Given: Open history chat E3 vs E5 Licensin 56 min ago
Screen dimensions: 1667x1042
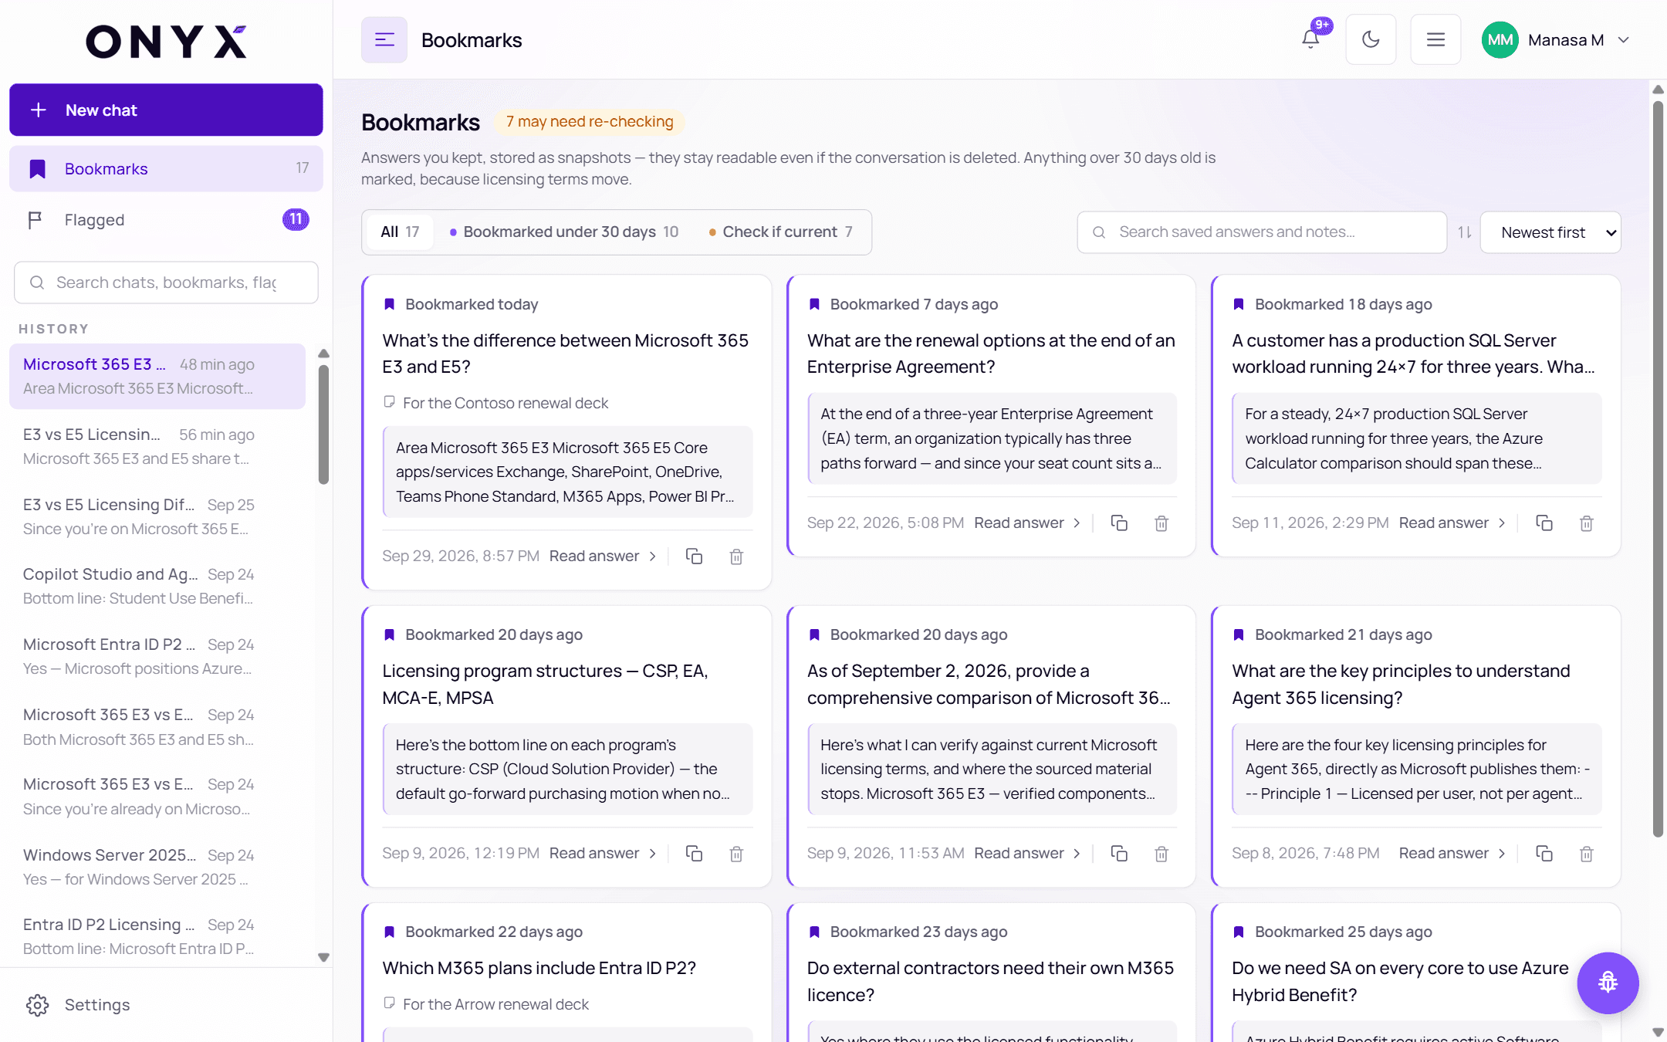Looking at the screenshot, I should tap(157, 446).
